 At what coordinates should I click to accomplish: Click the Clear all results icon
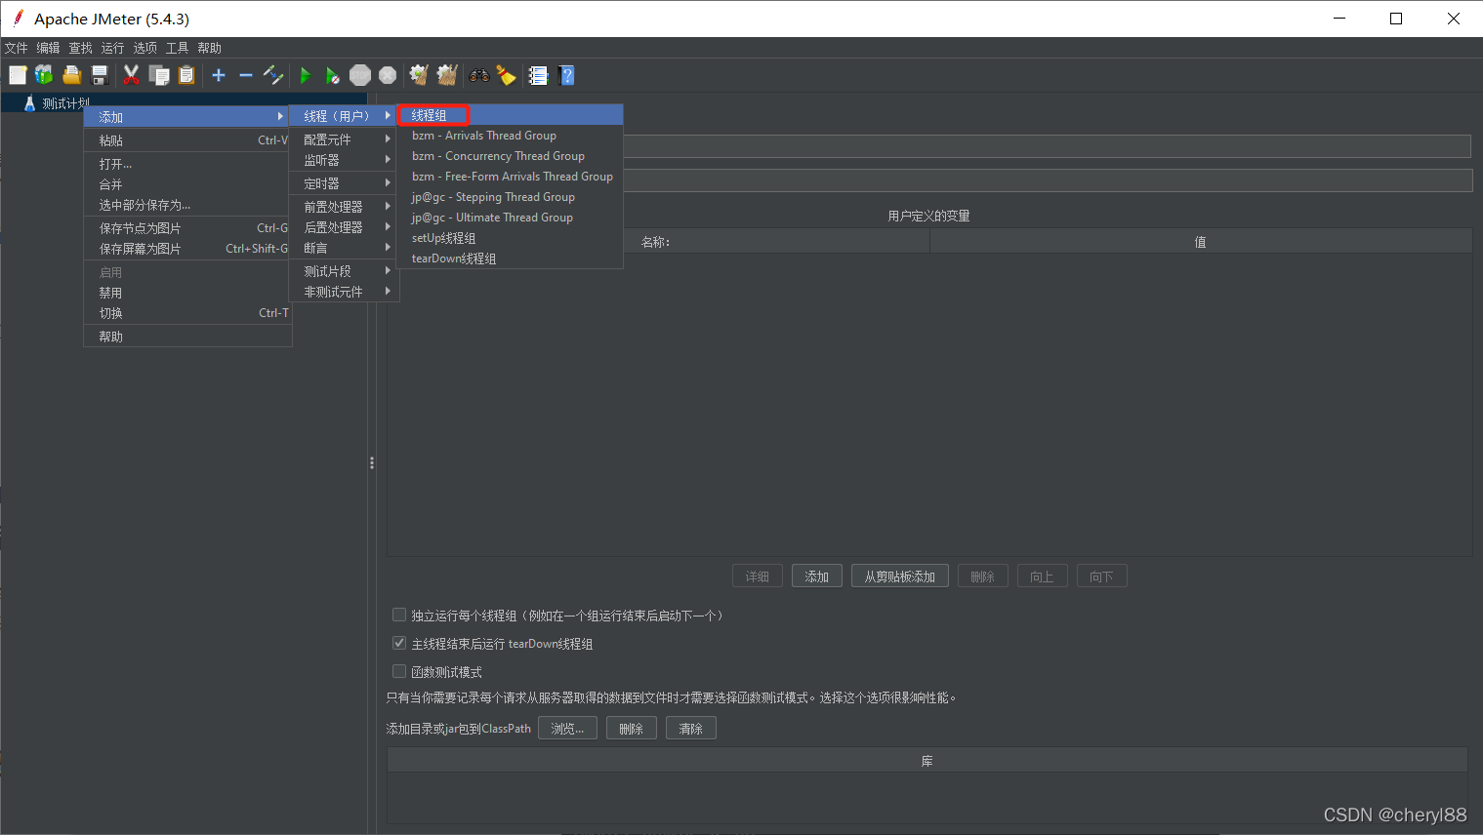coord(447,75)
